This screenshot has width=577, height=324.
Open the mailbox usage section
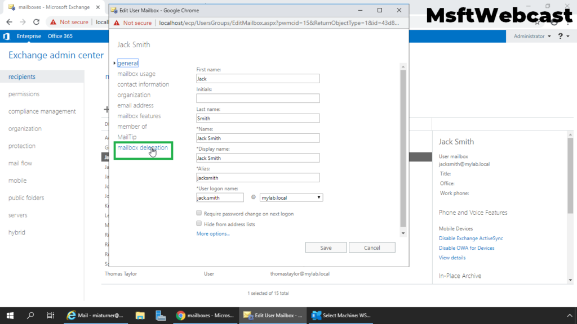(136, 74)
